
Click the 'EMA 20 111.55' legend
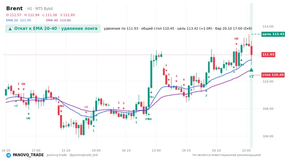19,20
